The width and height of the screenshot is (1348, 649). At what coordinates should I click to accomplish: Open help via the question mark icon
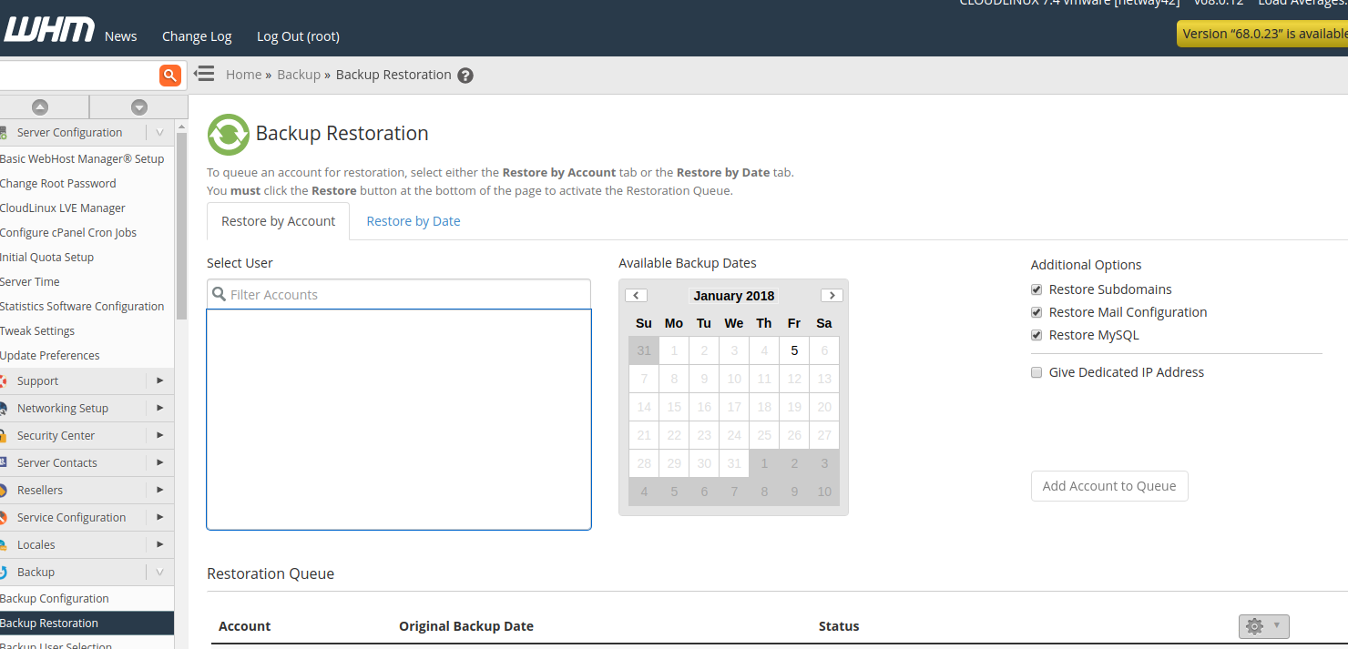click(465, 76)
